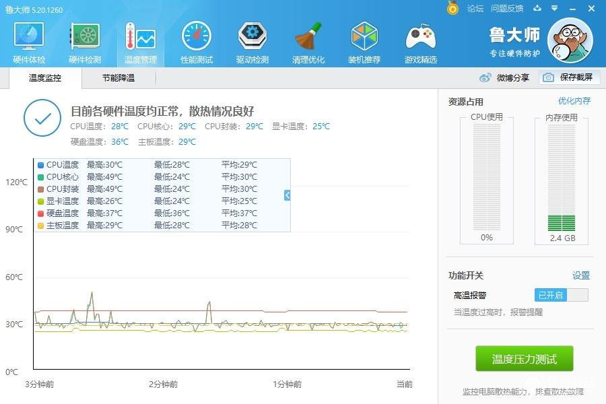The height and width of the screenshot is (404, 606).
Task: Toggle the 高温报警 switch
Action: [561, 295]
